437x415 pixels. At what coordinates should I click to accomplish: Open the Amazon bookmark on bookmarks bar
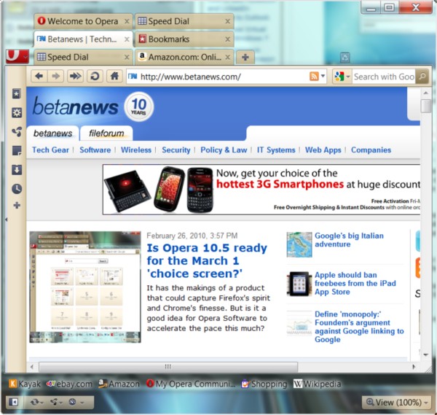coord(119,384)
